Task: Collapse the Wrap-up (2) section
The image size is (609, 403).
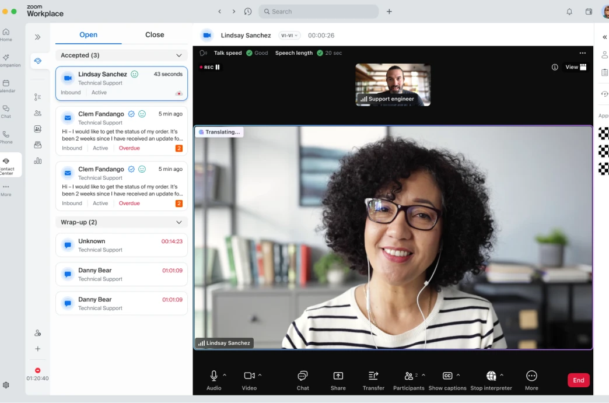Action: coord(179,222)
